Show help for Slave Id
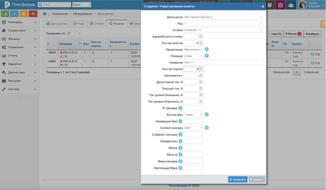Viewport: 326px width, 190px height. (x=180, y=154)
